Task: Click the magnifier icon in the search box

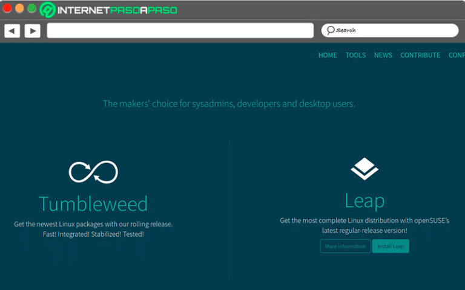Action: pos(330,30)
